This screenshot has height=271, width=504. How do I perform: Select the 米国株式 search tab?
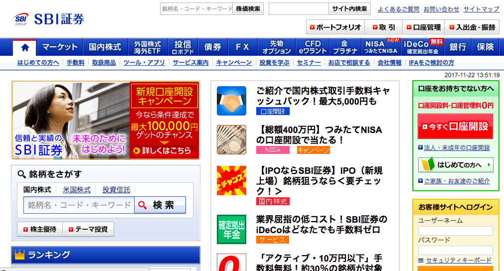(x=77, y=190)
